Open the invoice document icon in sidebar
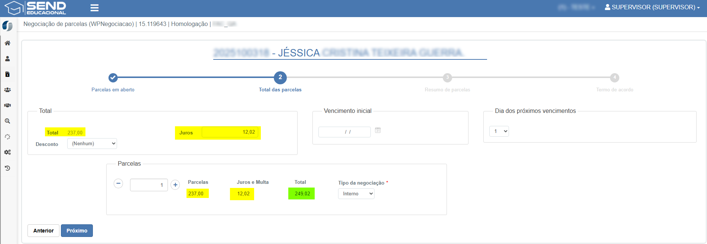 point(7,74)
